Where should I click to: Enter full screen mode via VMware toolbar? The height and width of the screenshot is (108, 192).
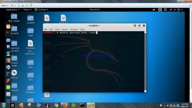(27, 5)
